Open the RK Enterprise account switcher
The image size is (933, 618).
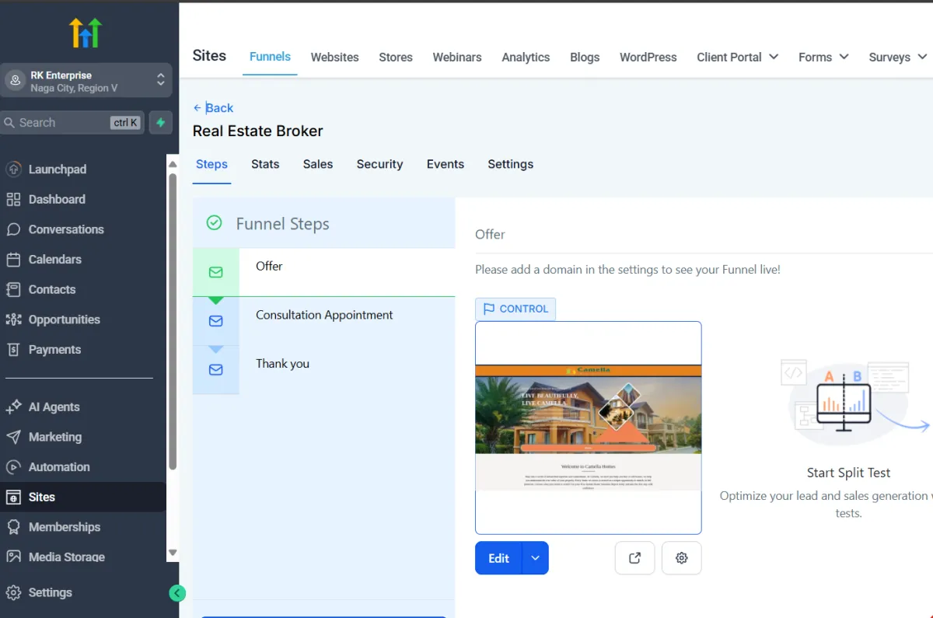tap(86, 81)
